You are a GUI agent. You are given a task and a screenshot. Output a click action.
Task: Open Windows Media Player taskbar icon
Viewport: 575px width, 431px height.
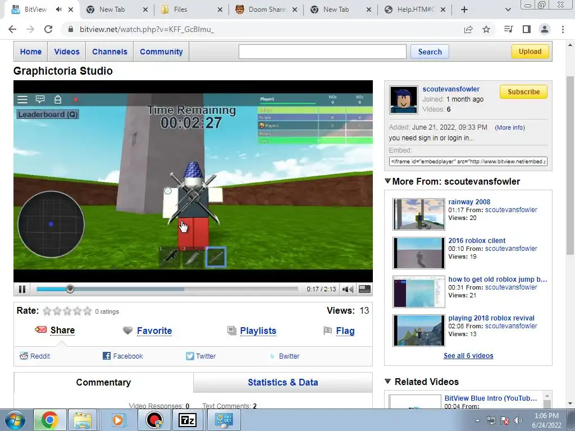[x=118, y=420]
